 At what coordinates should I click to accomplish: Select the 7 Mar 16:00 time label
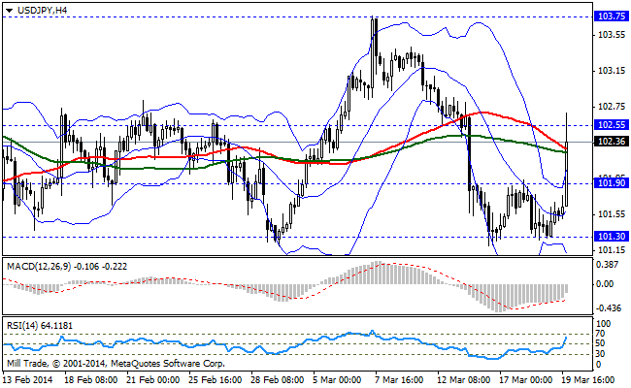(x=399, y=379)
